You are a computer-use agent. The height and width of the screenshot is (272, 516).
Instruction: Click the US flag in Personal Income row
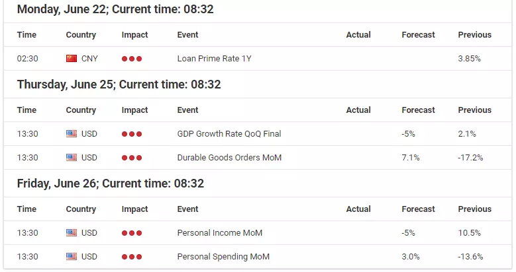pyautogui.click(x=72, y=233)
